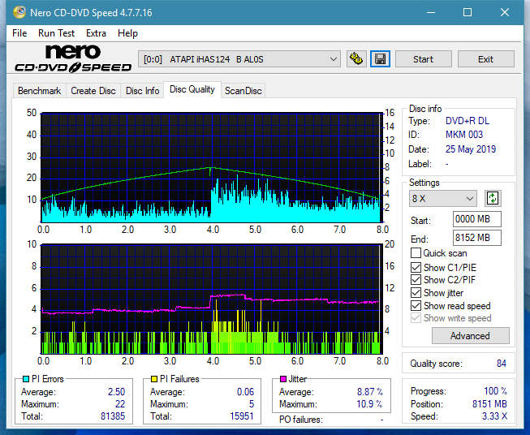Click the Nero disc icon in title bar
530x435 pixels.
pos(19,12)
